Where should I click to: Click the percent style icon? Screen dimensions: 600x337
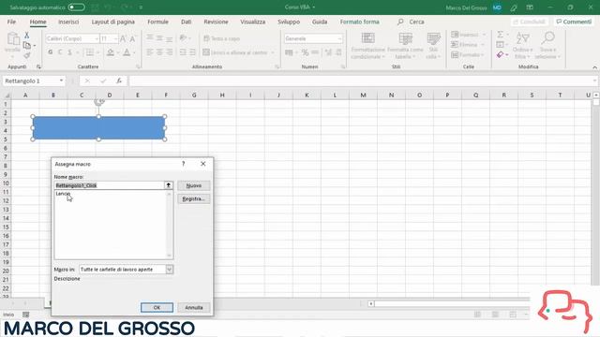tap(305, 52)
